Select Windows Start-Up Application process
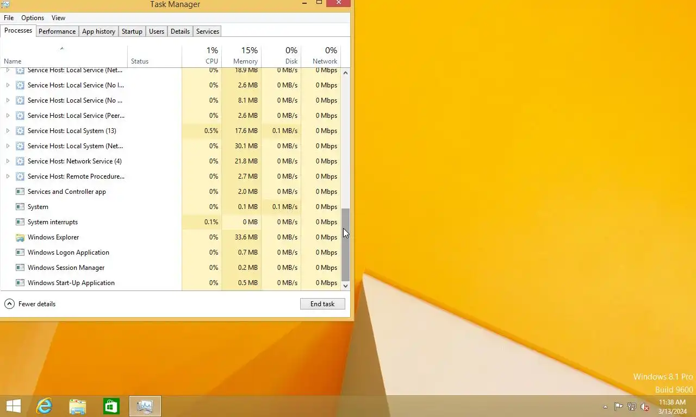 pos(170,283)
